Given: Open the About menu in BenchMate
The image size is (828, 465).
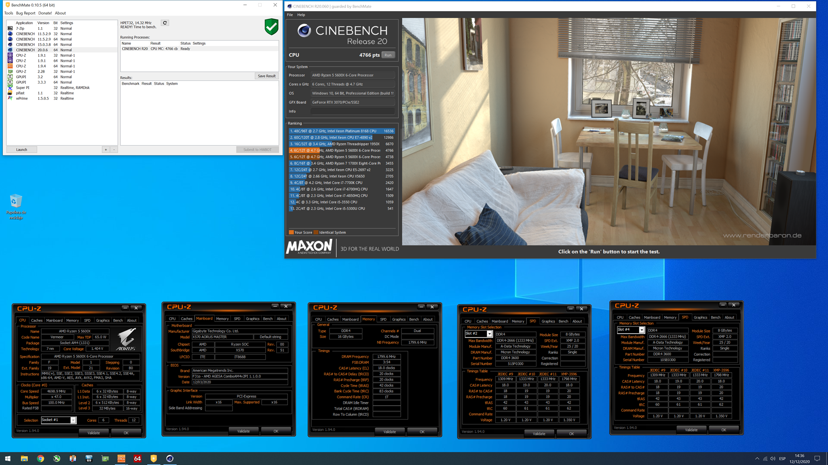Looking at the screenshot, I should [x=60, y=13].
